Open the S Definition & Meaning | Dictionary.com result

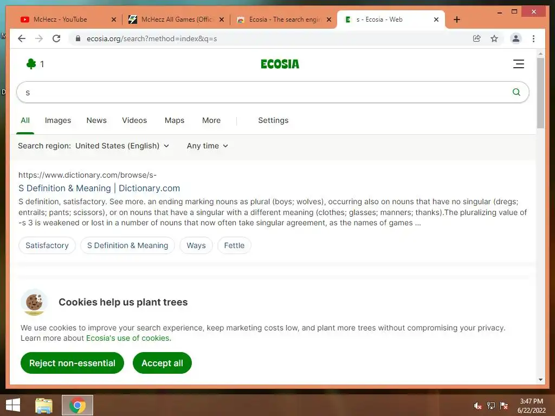99,188
